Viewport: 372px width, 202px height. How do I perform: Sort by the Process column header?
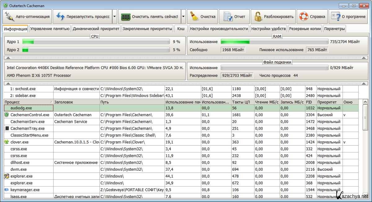pos(28,102)
